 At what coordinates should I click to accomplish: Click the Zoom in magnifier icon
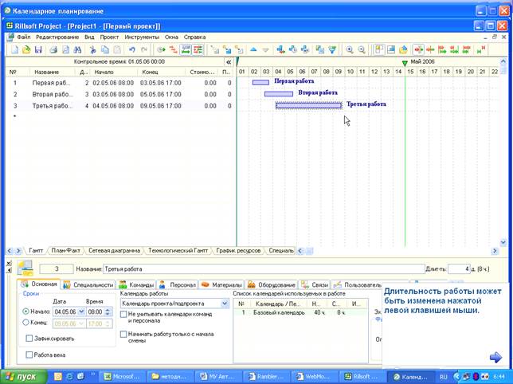pos(350,49)
